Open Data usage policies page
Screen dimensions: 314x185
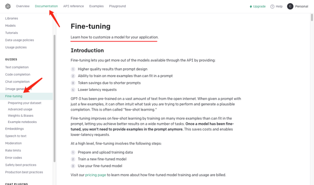click(19, 40)
